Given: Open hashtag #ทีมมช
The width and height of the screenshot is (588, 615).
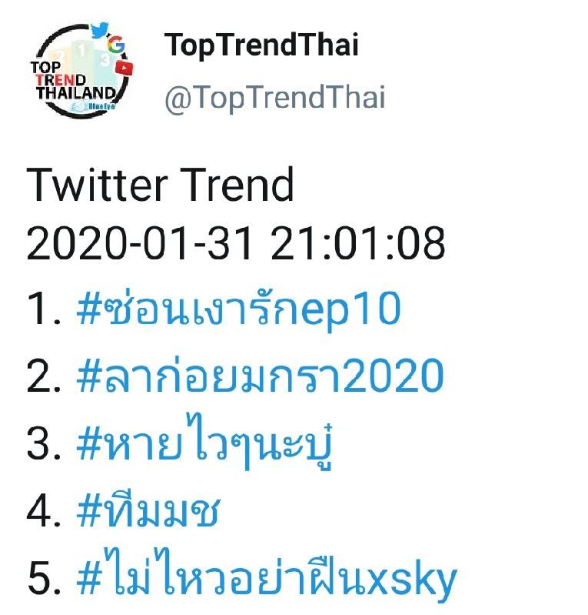Looking at the screenshot, I should pos(148,511).
